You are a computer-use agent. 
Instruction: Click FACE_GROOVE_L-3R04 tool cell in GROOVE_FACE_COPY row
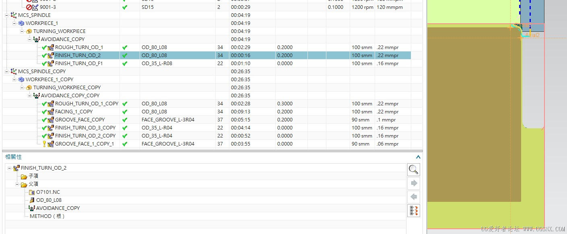tap(168, 119)
